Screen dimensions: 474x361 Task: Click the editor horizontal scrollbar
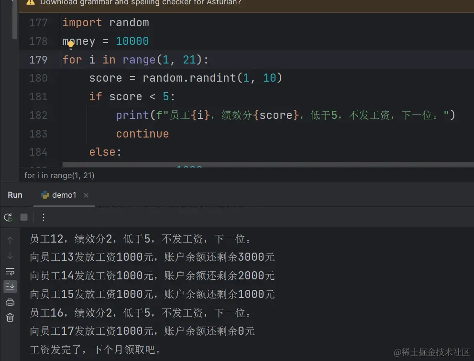coord(268,164)
